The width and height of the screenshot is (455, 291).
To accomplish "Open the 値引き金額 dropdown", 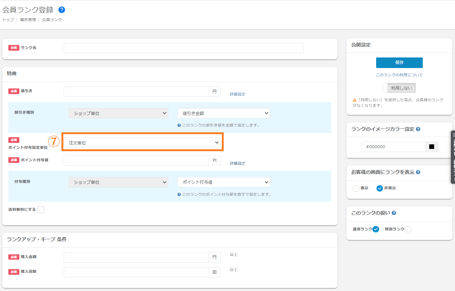I will point(224,113).
